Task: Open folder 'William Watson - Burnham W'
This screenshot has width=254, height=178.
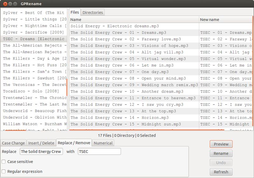Action: (x=34, y=124)
